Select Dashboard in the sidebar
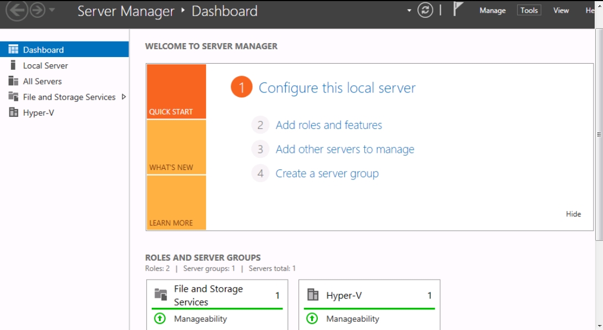Image resolution: width=603 pixels, height=330 pixels. (64, 50)
